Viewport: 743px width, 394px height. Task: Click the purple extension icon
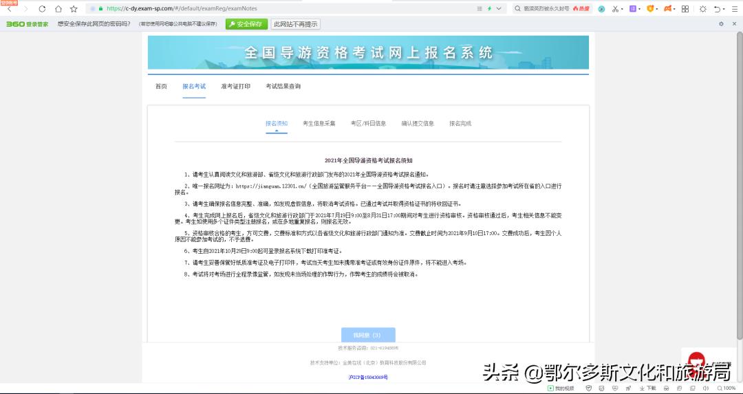(x=633, y=8)
